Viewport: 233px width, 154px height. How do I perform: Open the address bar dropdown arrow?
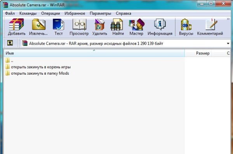(228, 44)
